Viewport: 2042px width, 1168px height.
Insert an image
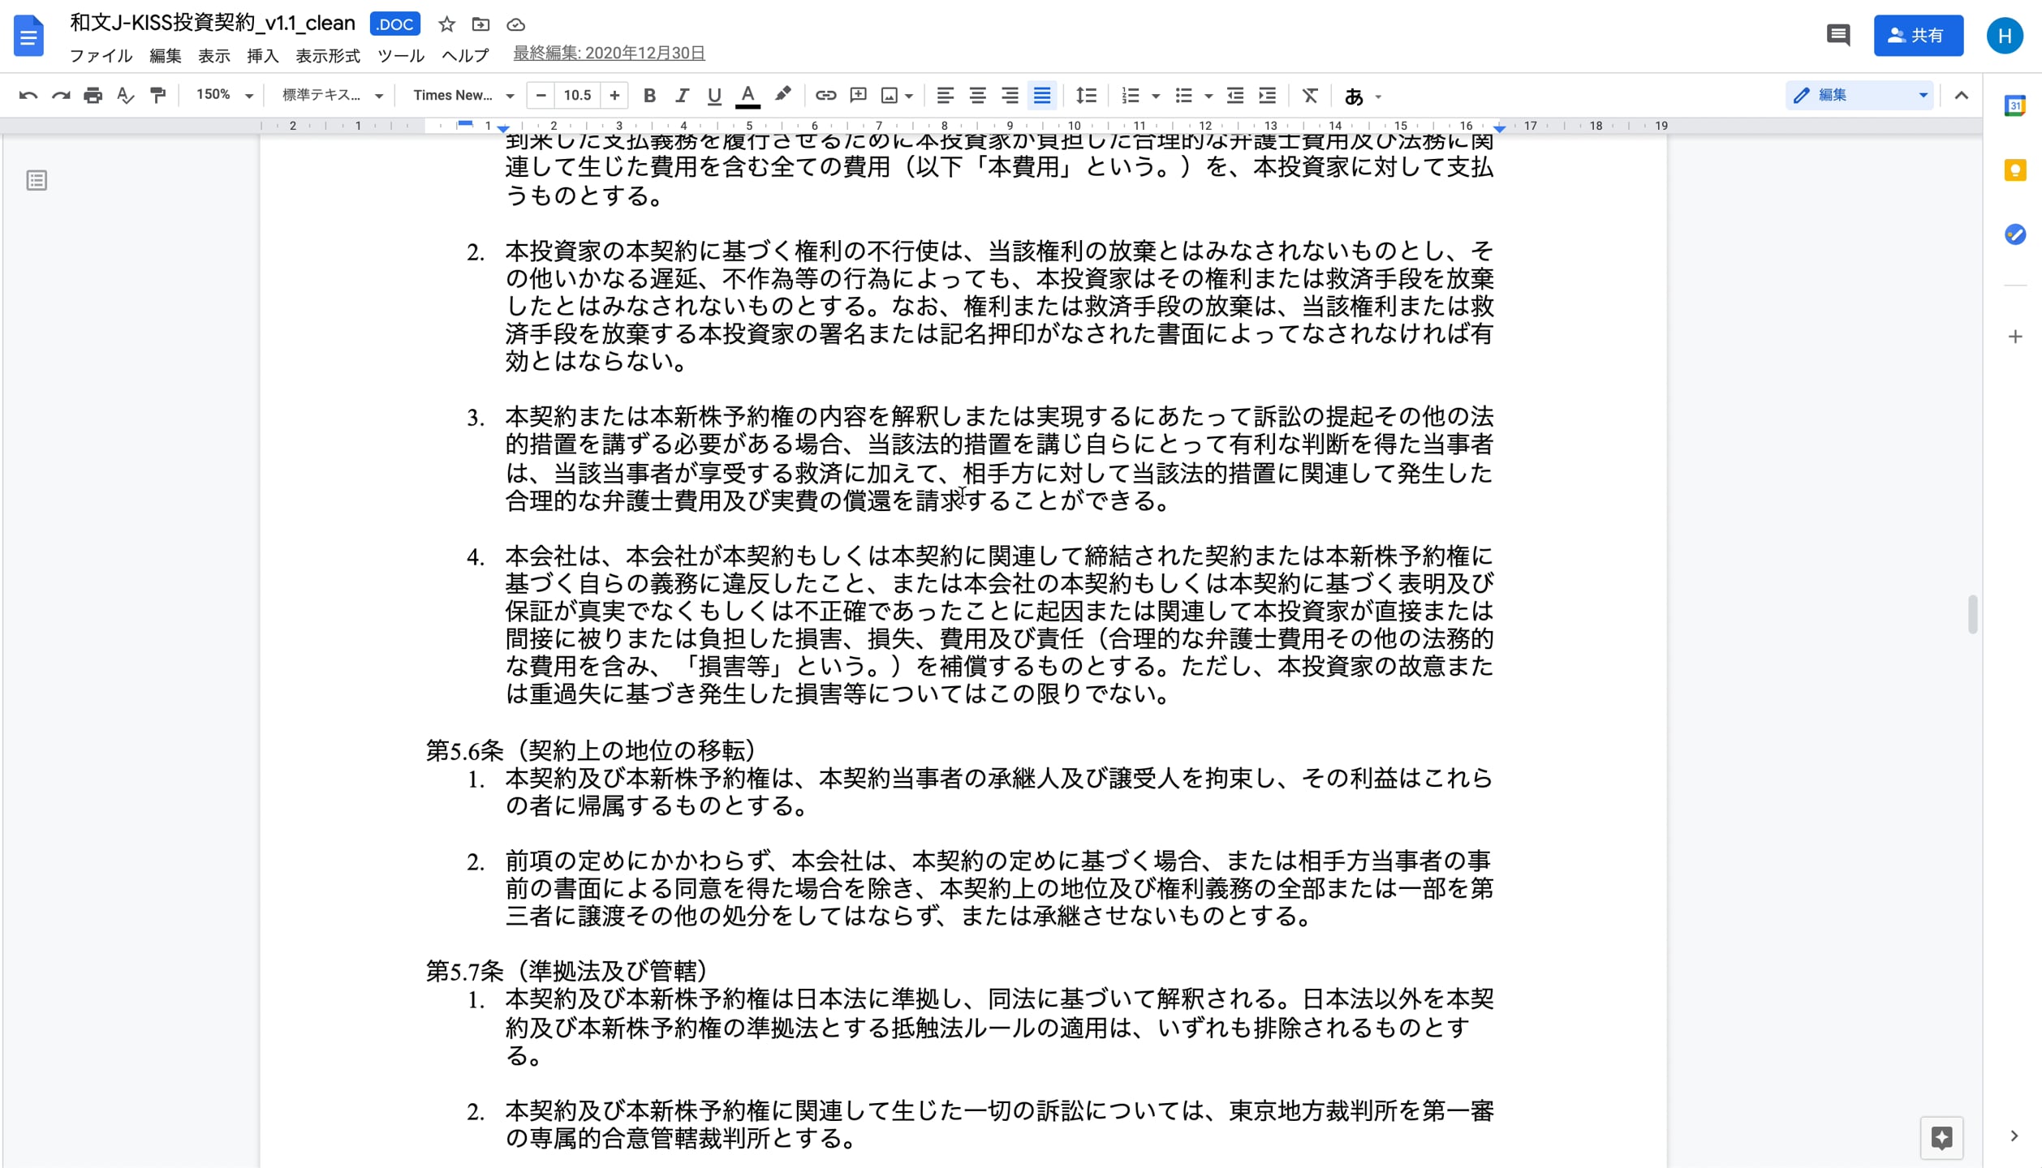coord(891,95)
